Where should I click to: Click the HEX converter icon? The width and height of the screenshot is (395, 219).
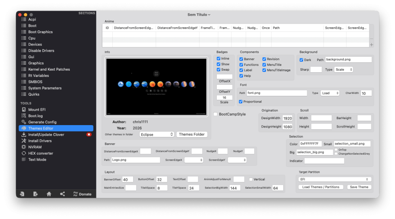click(x=24, y=153)
